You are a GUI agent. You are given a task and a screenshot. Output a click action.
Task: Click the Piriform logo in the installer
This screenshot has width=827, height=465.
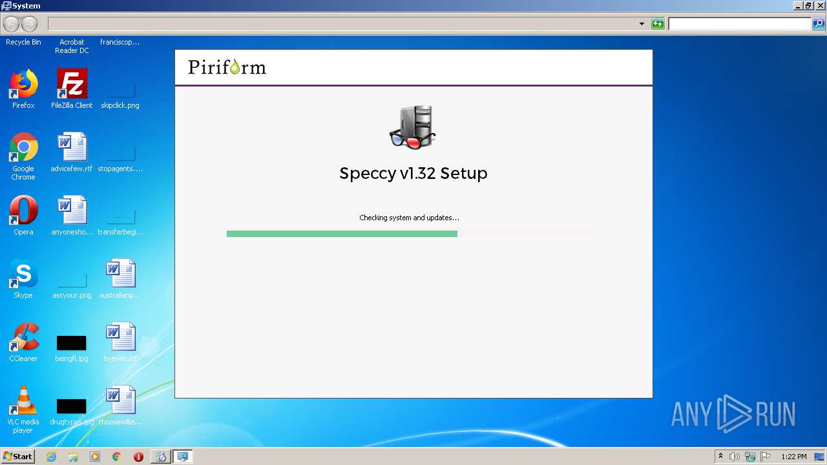click(227, 67)
